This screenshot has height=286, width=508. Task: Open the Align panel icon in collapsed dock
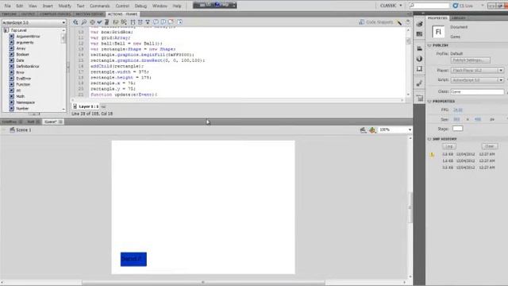[x=419, y=48]
